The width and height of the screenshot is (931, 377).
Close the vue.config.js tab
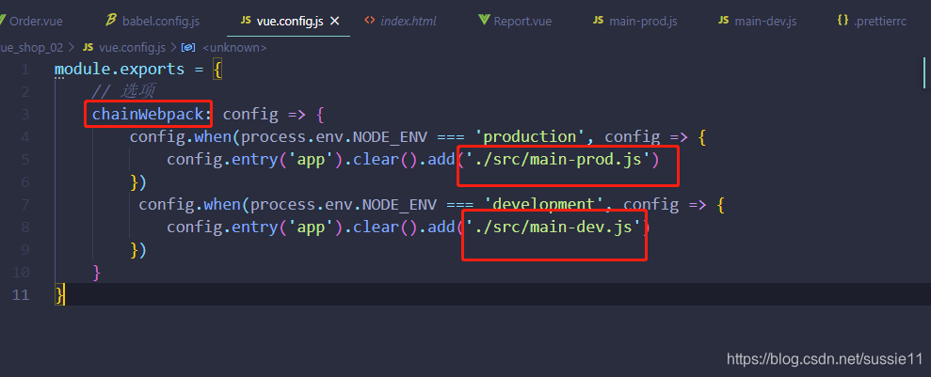point(335,22)
